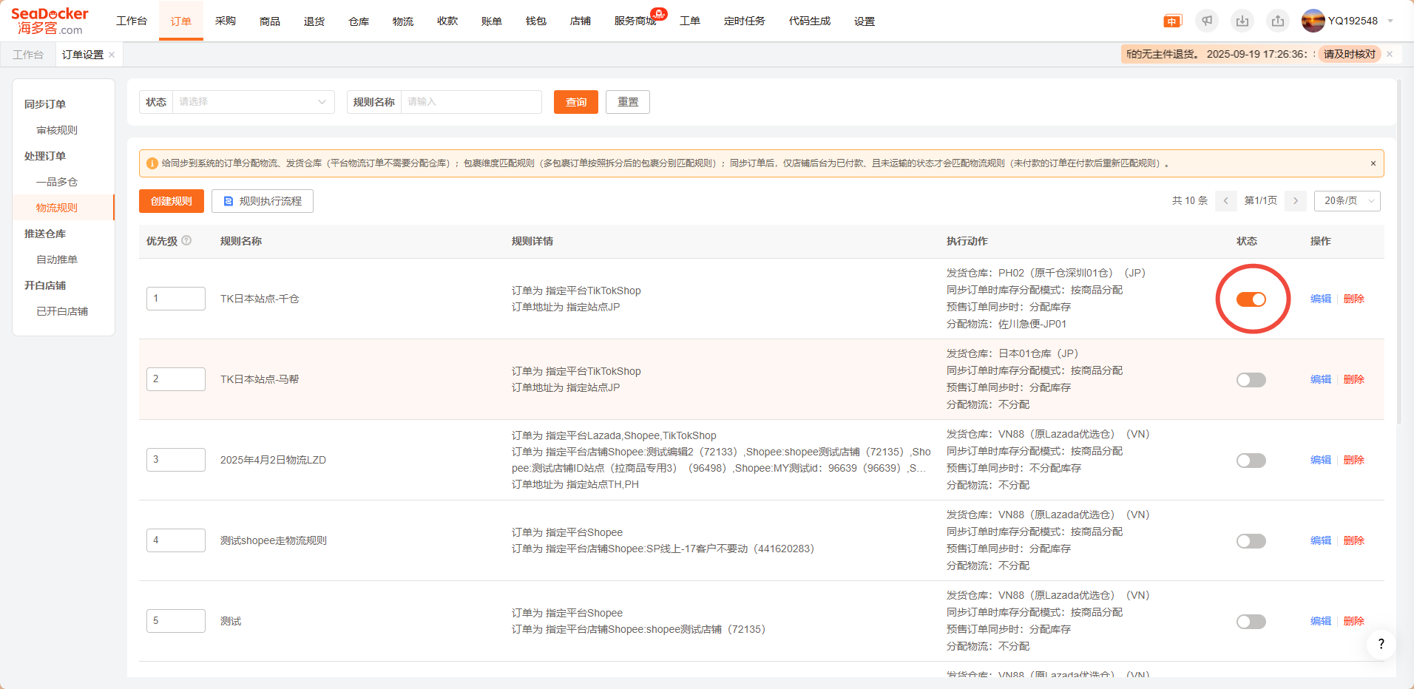Dismiss the orange info banner
Screen dimensions: 1414x689
pos(1373,163)
